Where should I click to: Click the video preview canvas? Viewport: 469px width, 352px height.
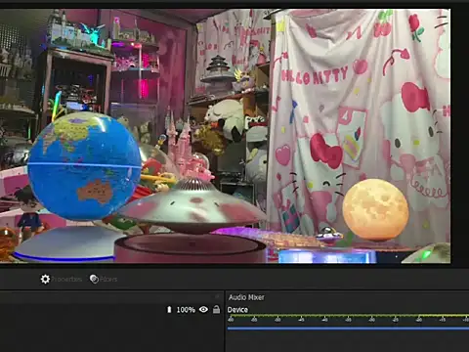225,136
